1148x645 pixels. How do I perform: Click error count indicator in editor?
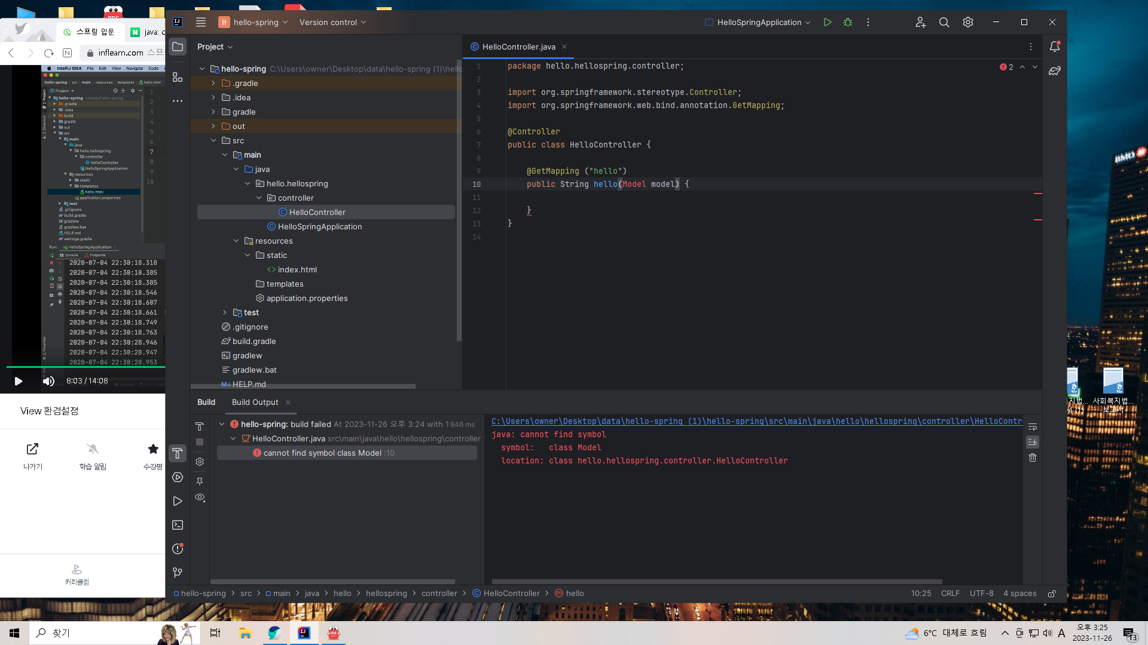(1006, 67)
